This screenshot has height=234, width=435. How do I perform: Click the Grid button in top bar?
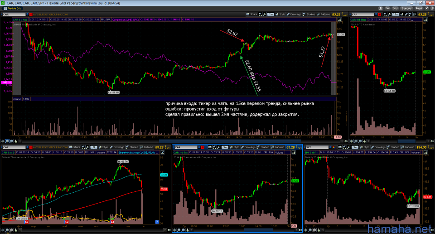coord(395,8)
